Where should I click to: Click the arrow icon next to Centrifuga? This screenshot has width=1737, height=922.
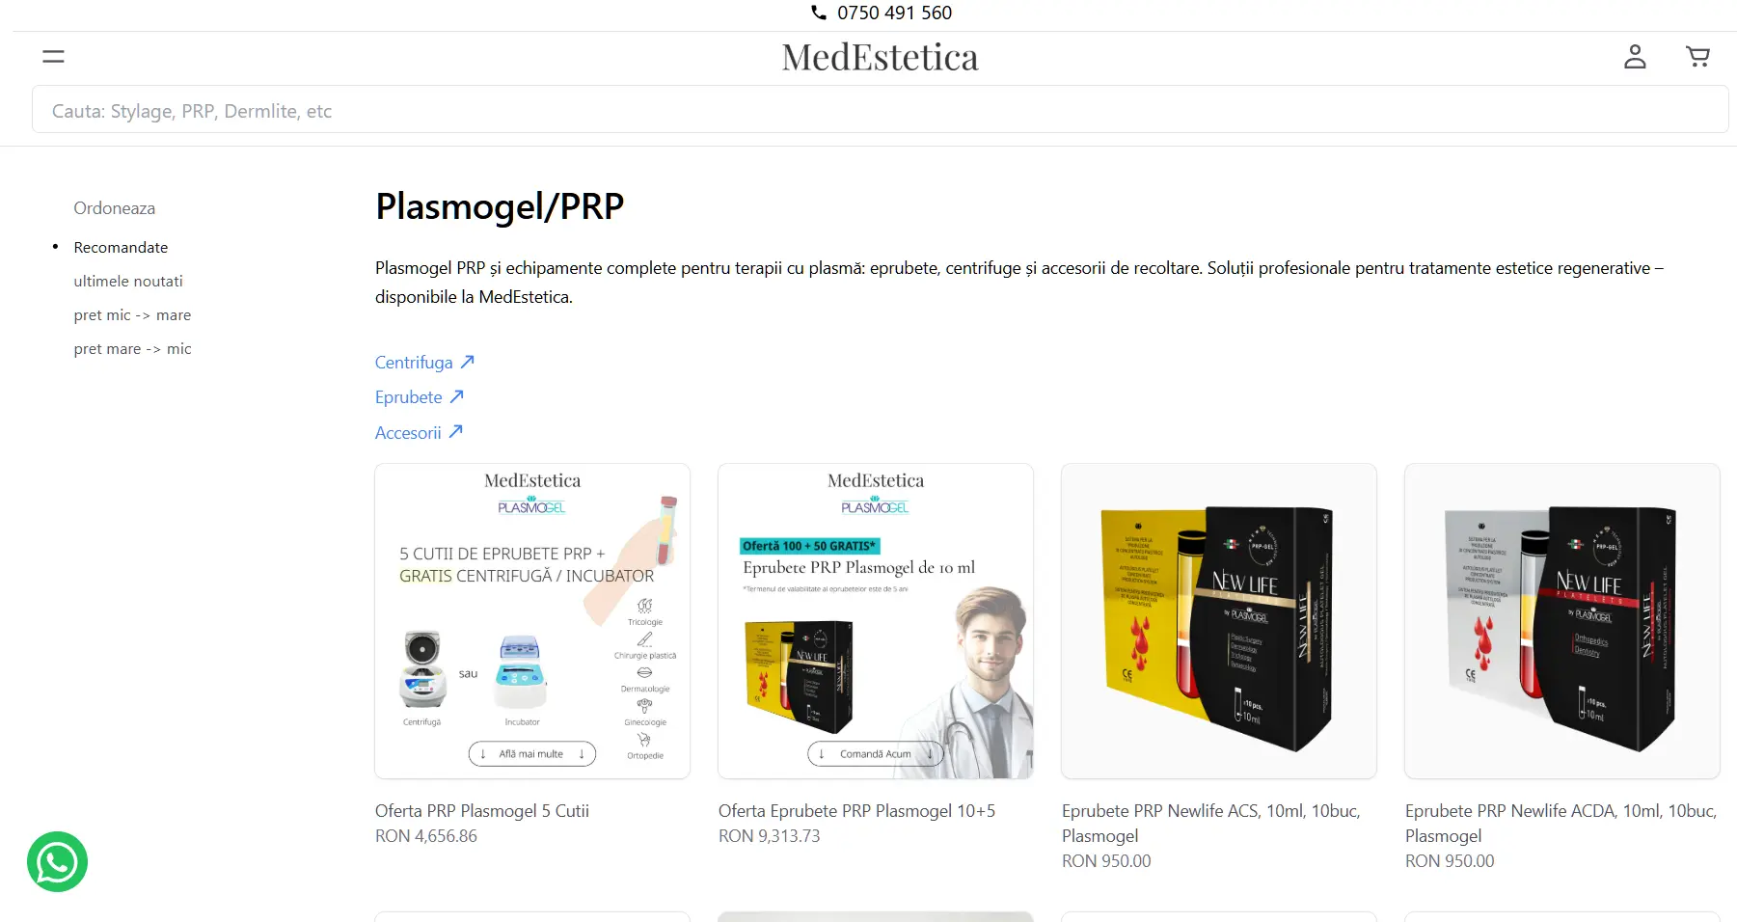(x=468, y=362)
